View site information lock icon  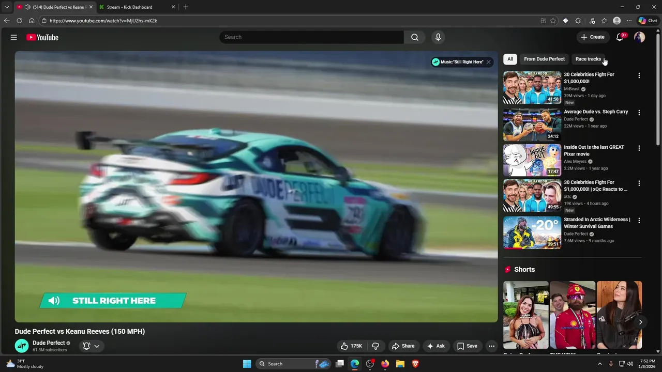tap(44, 21)
